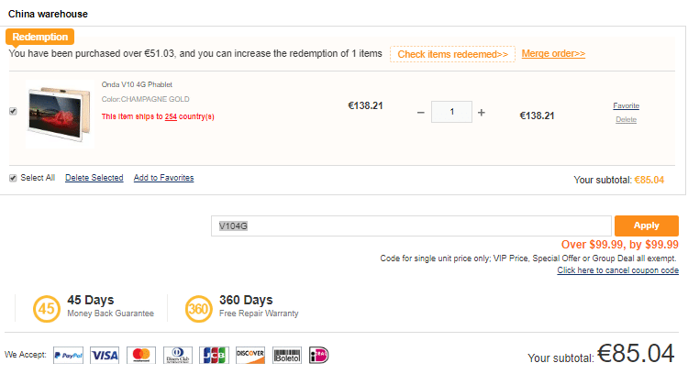Click the Mastercard payment icon
The width and height of the screenshot is (688, 385).
point(141,355)
